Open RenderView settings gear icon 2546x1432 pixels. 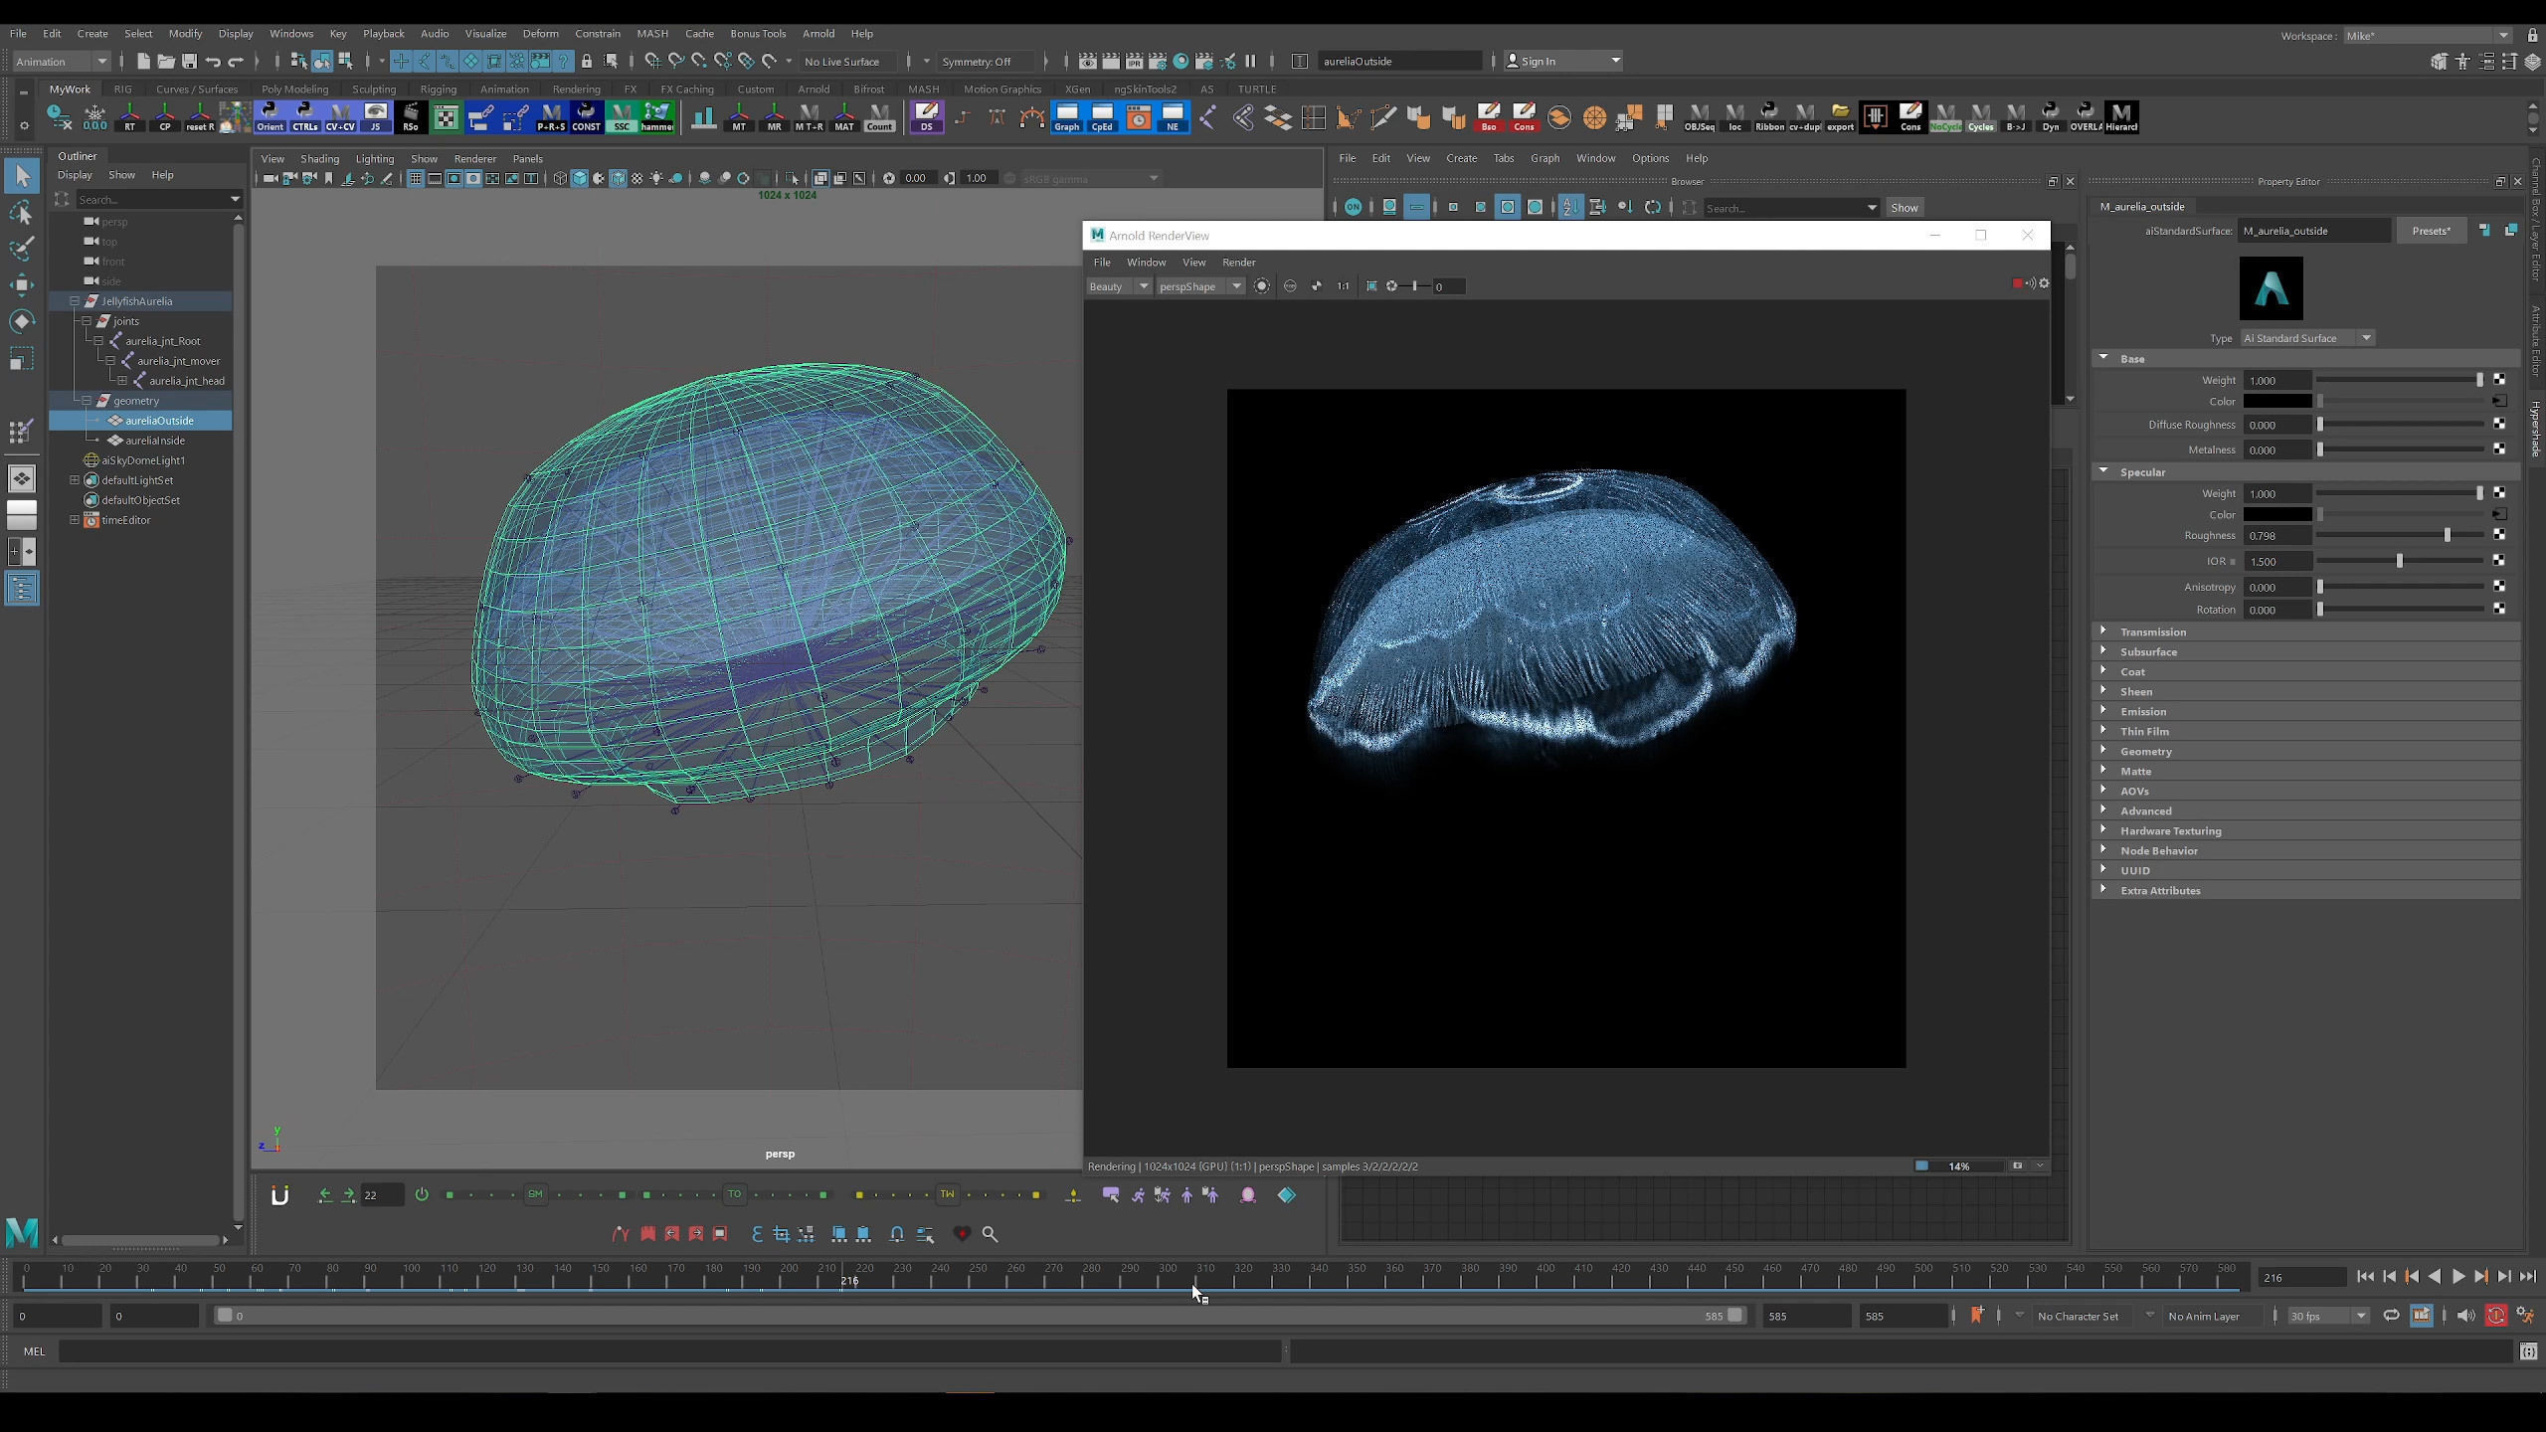click(x=2044, y=284)
